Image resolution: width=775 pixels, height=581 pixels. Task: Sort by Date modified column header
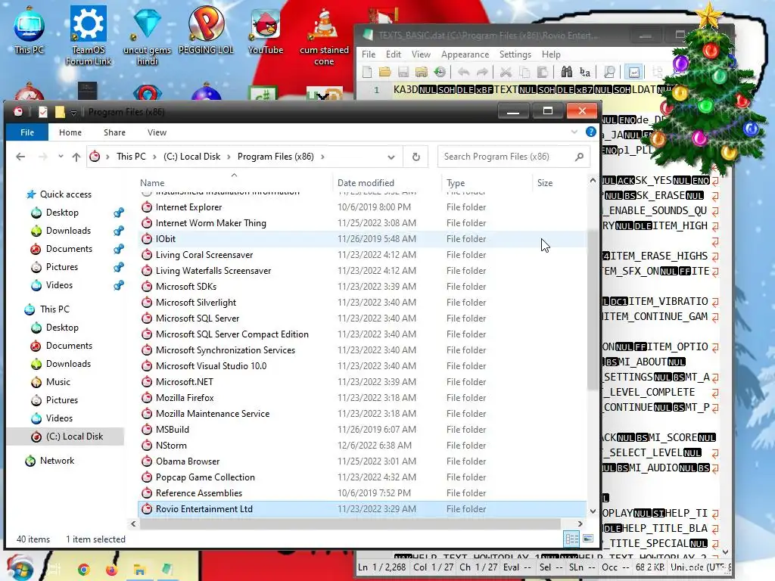pyautogui.click(x=387, y=183)
